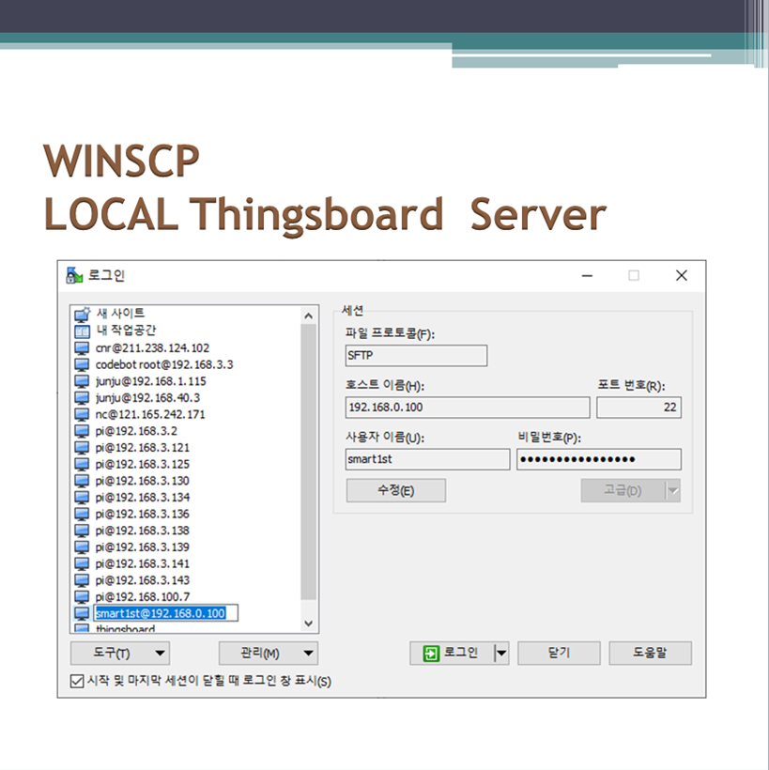Click the site list scrollbar thumb
The image size is (769, 770).
click(308, 462)
